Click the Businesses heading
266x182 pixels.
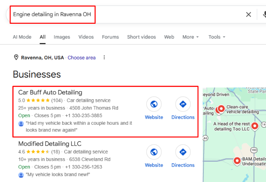point(37,74)
